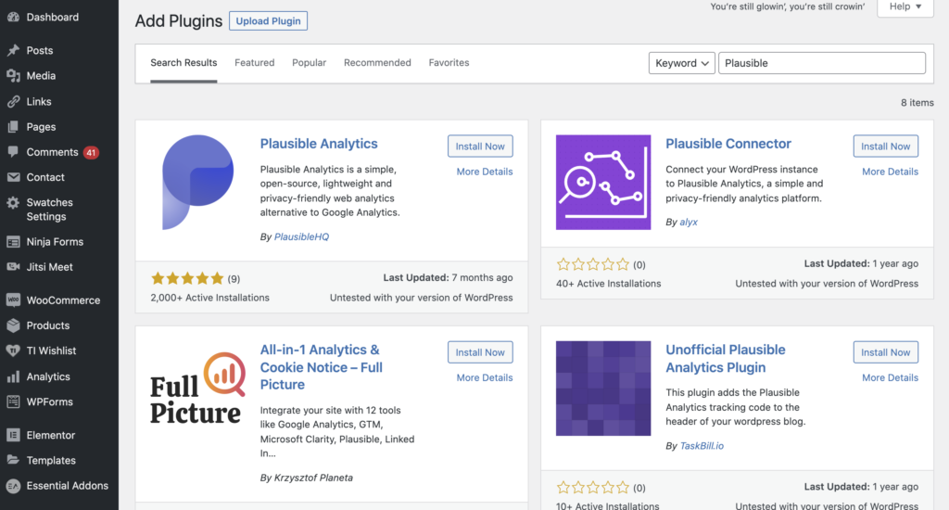Click the Plausible Analytics five-star rating

[x=187, y=278]
